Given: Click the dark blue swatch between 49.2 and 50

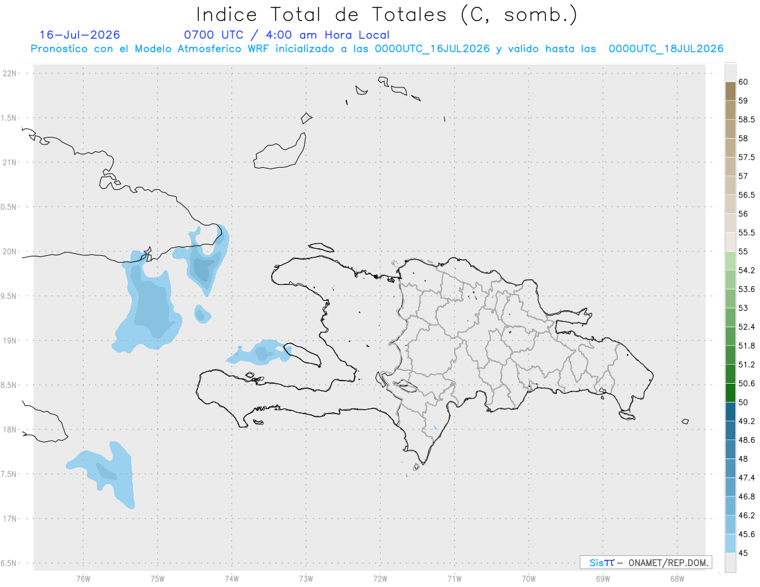Looking at the screenshot, I should pos(730,412).
